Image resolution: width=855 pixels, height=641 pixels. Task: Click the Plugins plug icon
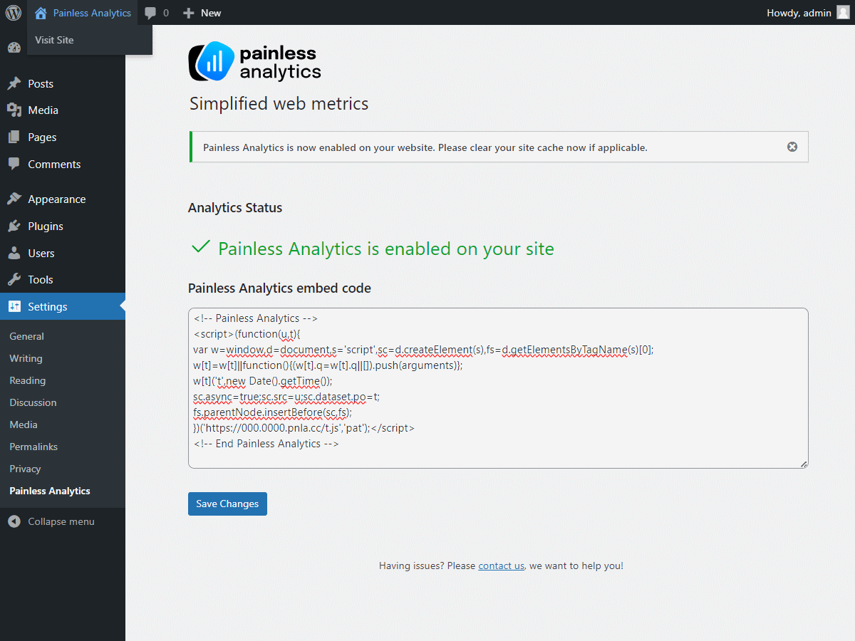click(14, 226)
